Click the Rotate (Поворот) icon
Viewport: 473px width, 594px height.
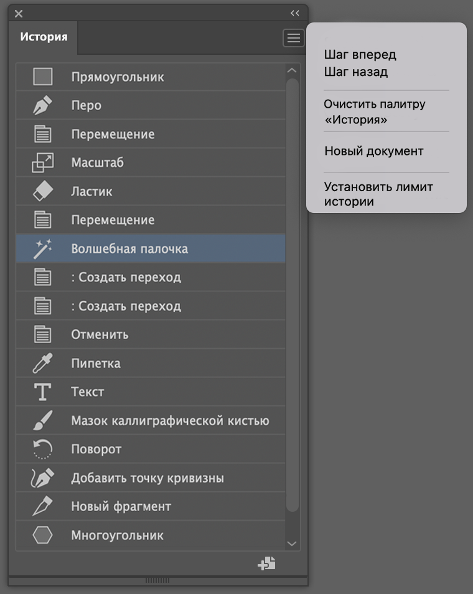[x=42, y=450]
